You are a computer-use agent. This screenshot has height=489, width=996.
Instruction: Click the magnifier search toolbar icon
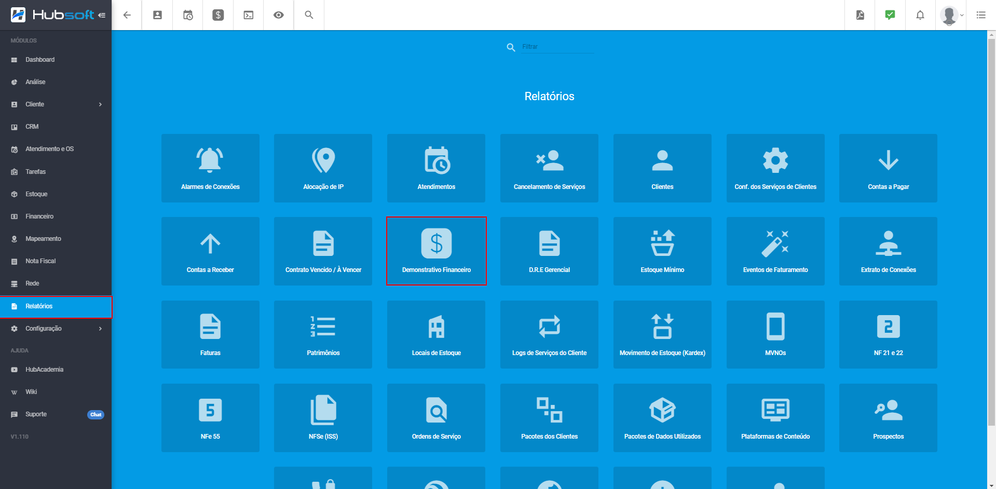[x=309, y=15]
